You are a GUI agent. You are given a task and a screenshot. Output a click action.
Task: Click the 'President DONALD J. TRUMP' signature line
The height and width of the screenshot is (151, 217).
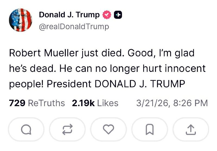116,84
